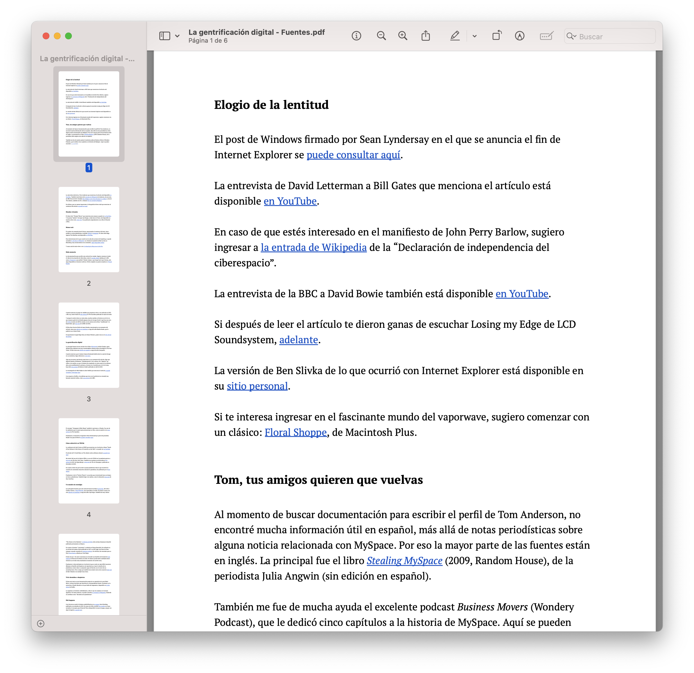Select the Highlight pen tool
This screenshot has width=694, height=673.
[x=455, y=36]
